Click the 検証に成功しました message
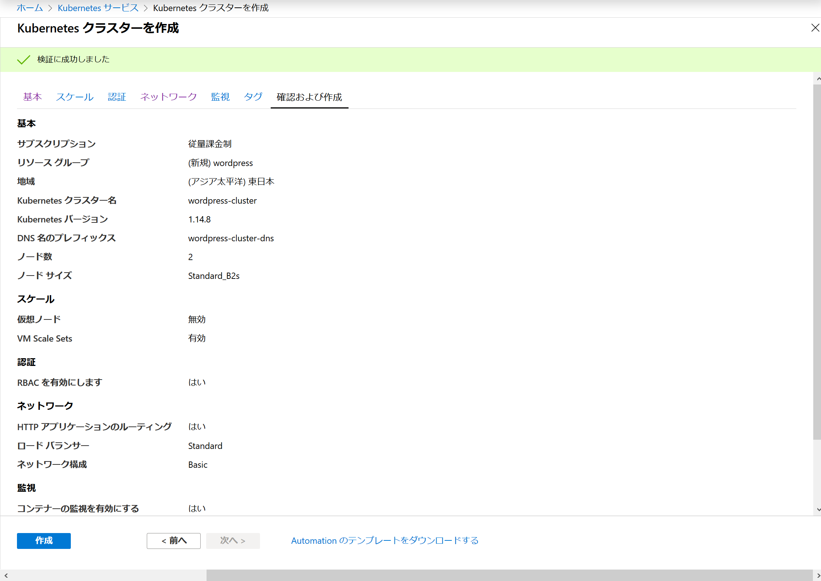Viewport: 821px width, 581px height. coord(73,59)
